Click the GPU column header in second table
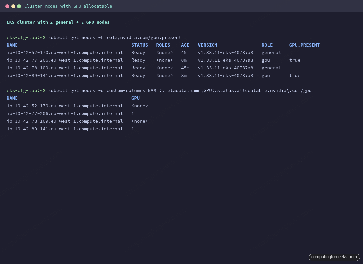The width and height of the screenshot is (363, 264). 135,98
